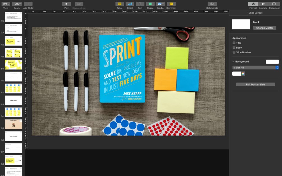Open the 51% zoom dropdown
The height and width of the screenshot is (176, 282).
click(17, 4)
